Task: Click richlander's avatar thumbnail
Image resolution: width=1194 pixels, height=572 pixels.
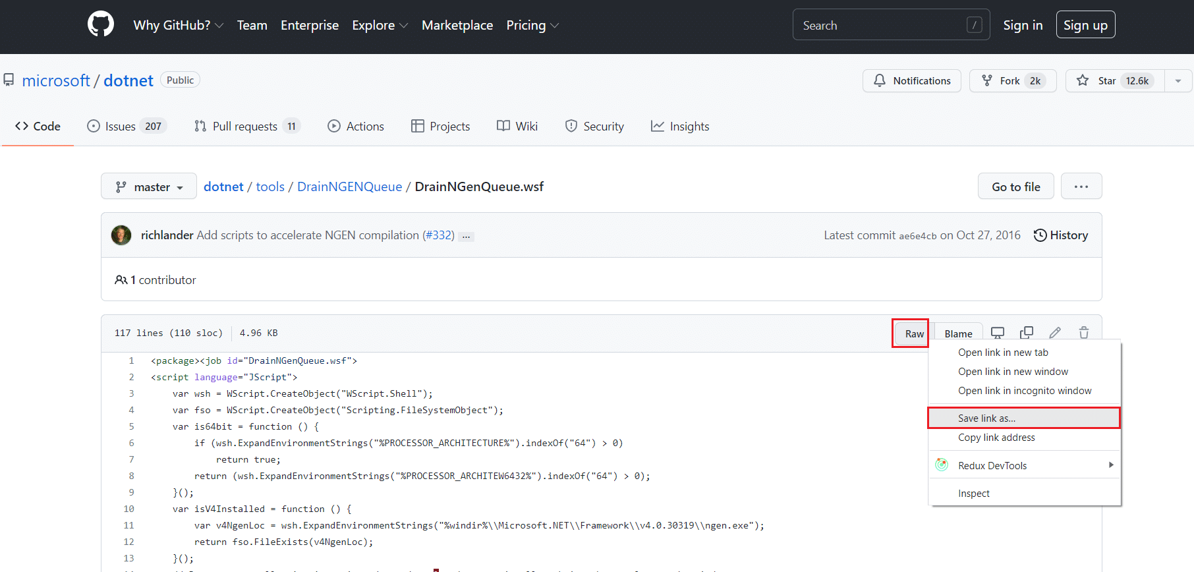Action: (x=121, y=235)
